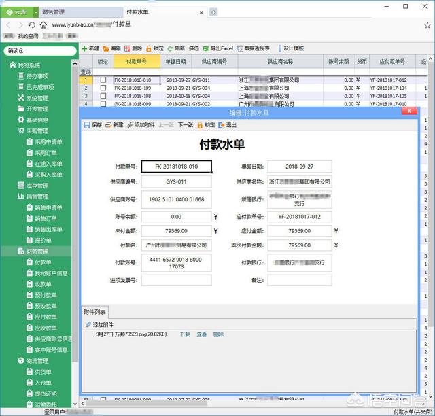Delete the attachment via 删除 link
The height and width of the screenshot is (416, 435).
218,334
